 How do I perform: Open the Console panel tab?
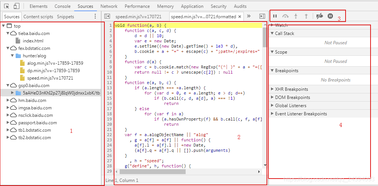[x=62, y=6]
